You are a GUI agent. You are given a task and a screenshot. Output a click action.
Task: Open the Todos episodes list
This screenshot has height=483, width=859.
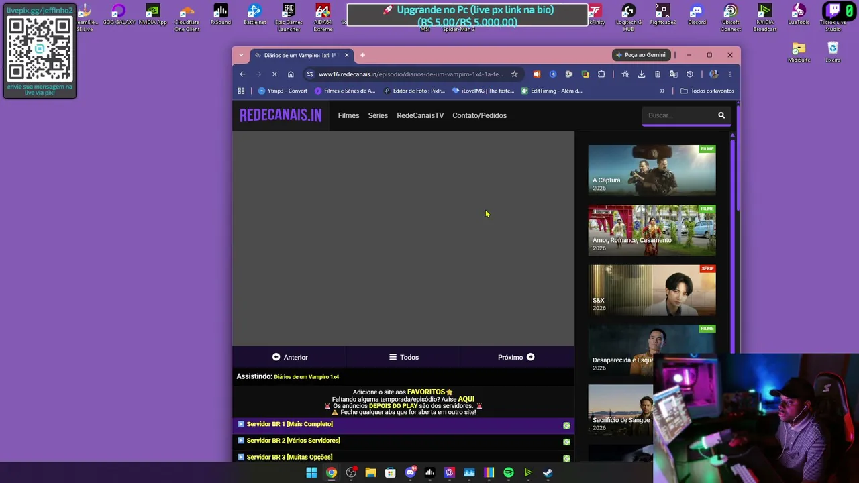404,357
